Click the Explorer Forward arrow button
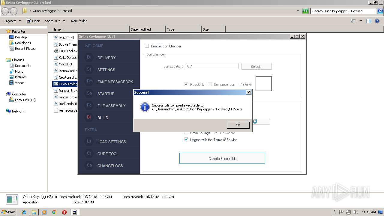384x216 pixels. coord(13,11)
